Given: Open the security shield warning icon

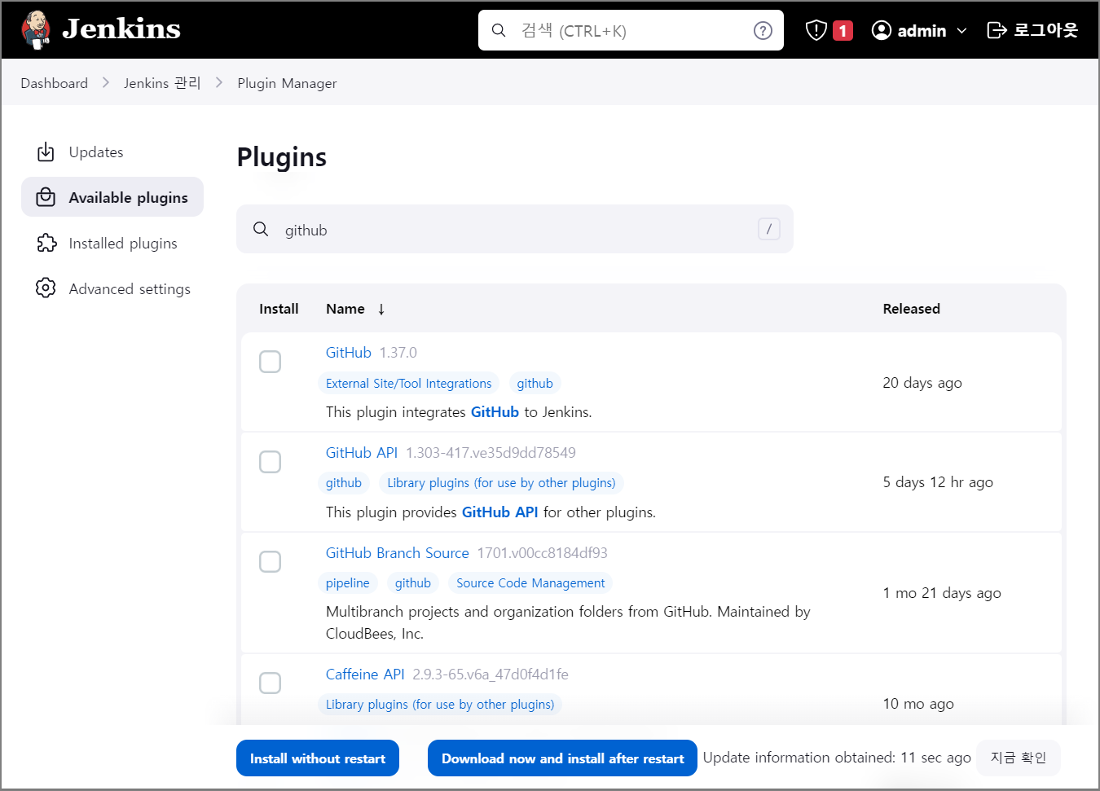Looking at the screenshot, I should pyautogui.click(x=816, y=30).
